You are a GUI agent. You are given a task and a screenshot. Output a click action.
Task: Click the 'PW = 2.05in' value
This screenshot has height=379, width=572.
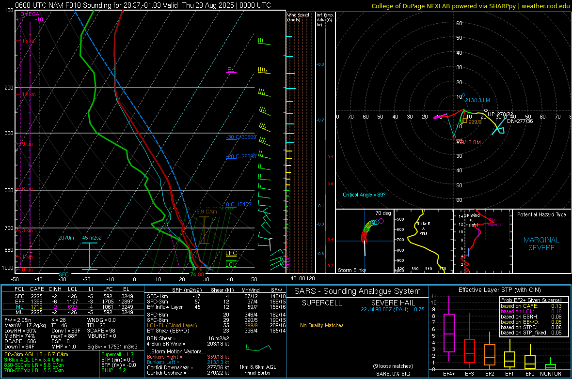pos(18,320)
